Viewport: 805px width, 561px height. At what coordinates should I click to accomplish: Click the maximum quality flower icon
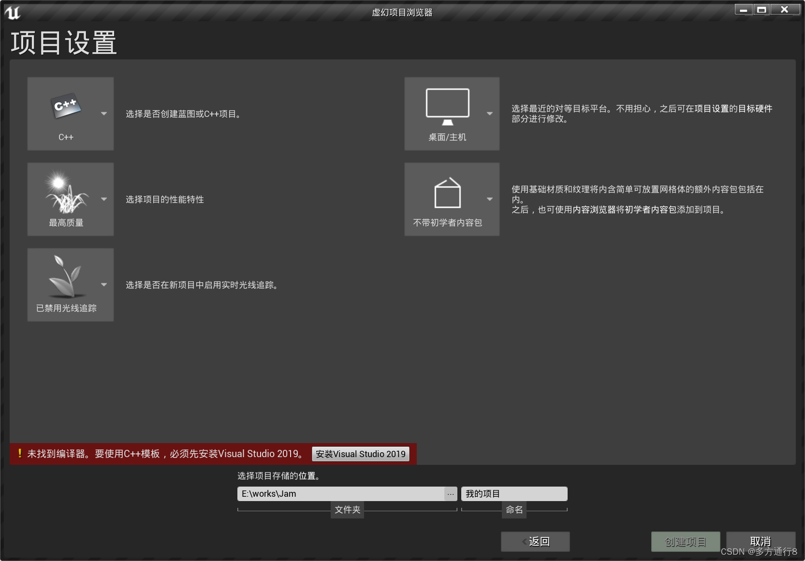tap(67, 192)
